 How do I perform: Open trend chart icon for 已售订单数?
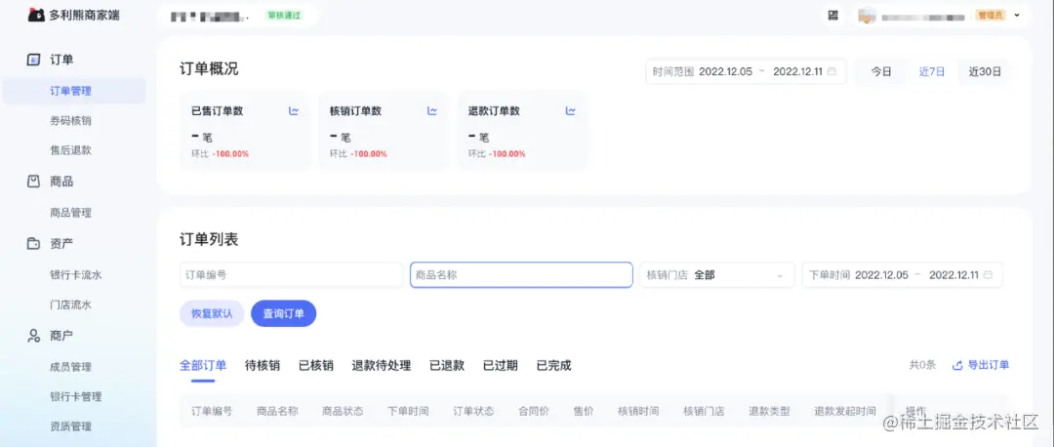point(294,111)
